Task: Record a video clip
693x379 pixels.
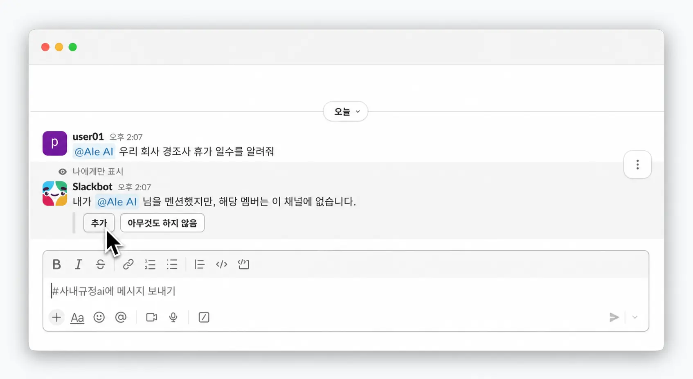Action: [152, 317]
